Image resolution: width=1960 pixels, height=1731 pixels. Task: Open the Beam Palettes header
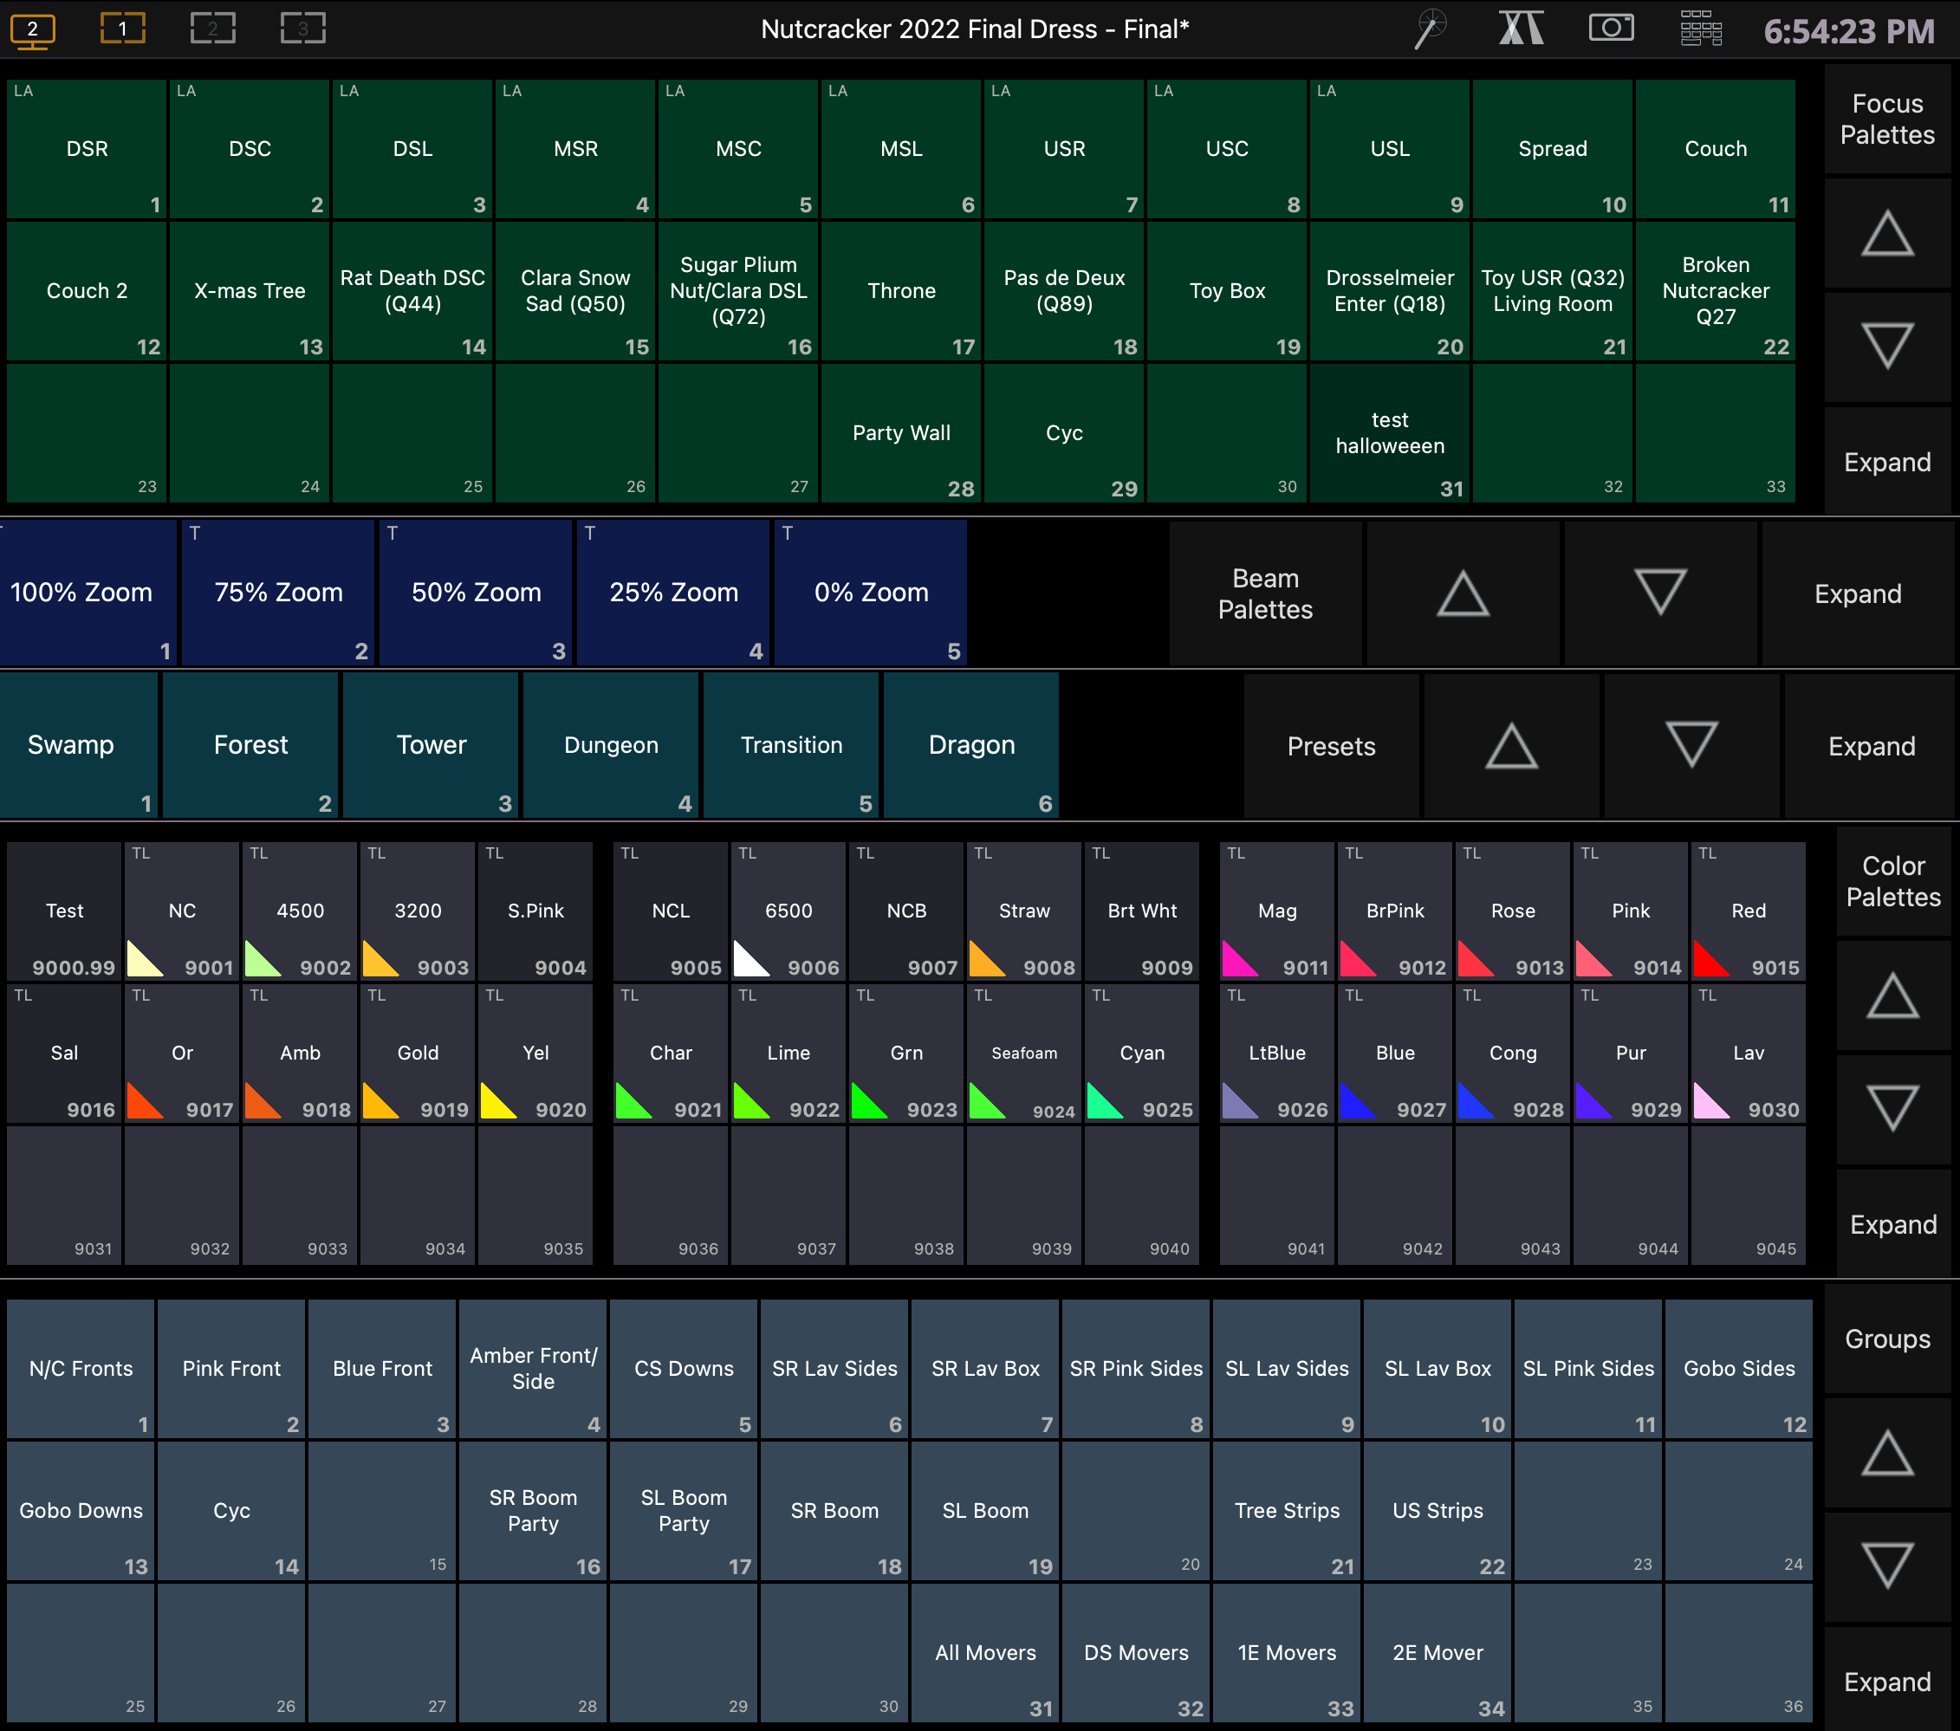pos(1265,593)
